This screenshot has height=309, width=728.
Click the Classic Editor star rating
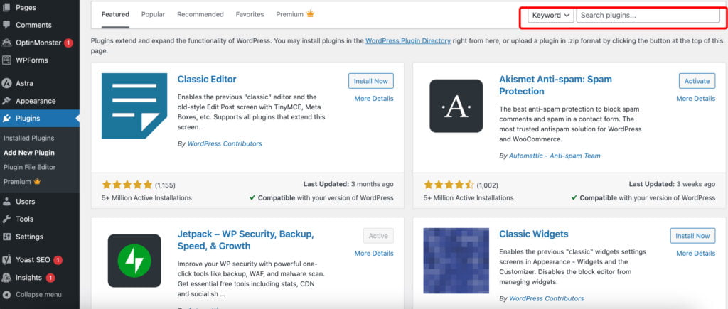[127, 185]
